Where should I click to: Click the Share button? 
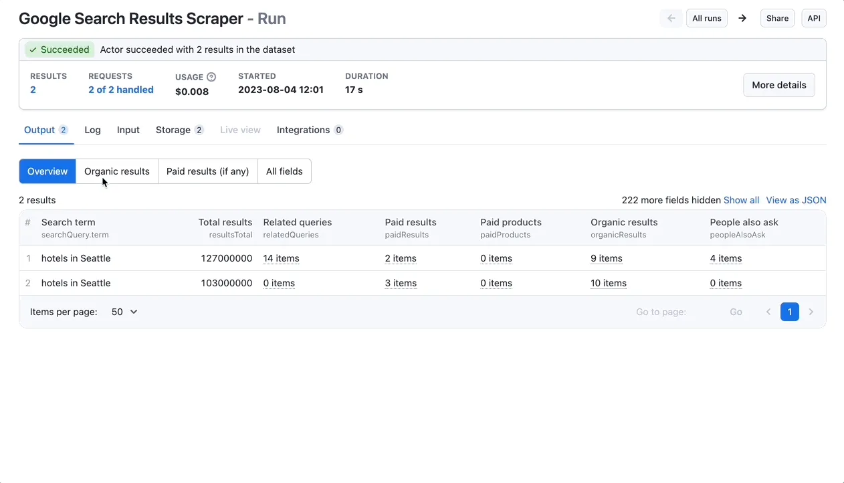pos(777,18)
